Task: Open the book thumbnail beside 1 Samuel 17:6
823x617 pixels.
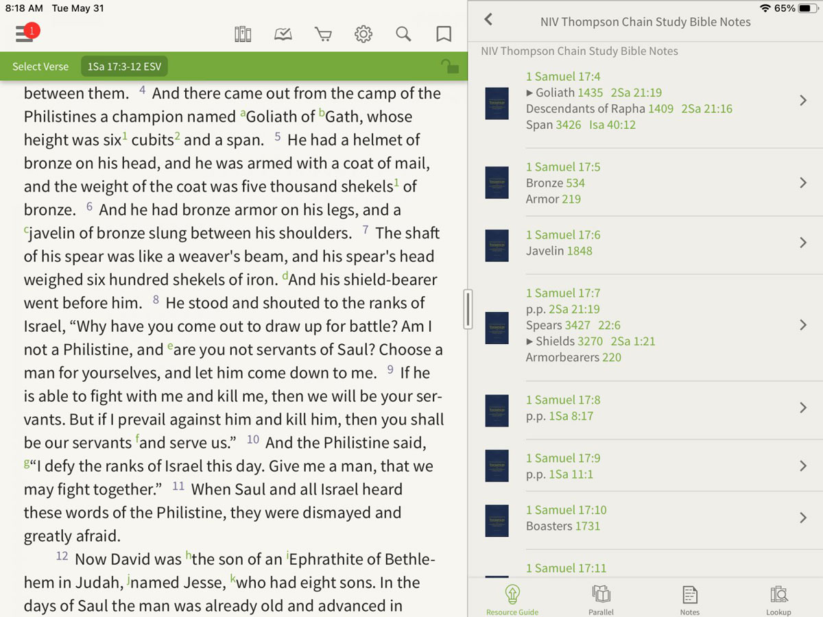Action: 497,245
